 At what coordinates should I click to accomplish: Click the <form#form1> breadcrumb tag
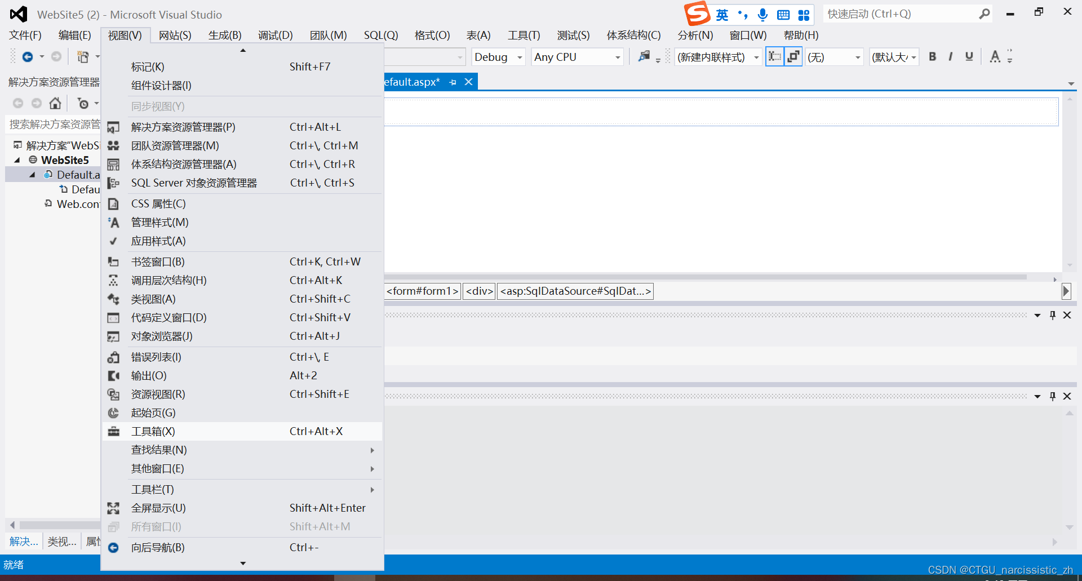(423, 291)
